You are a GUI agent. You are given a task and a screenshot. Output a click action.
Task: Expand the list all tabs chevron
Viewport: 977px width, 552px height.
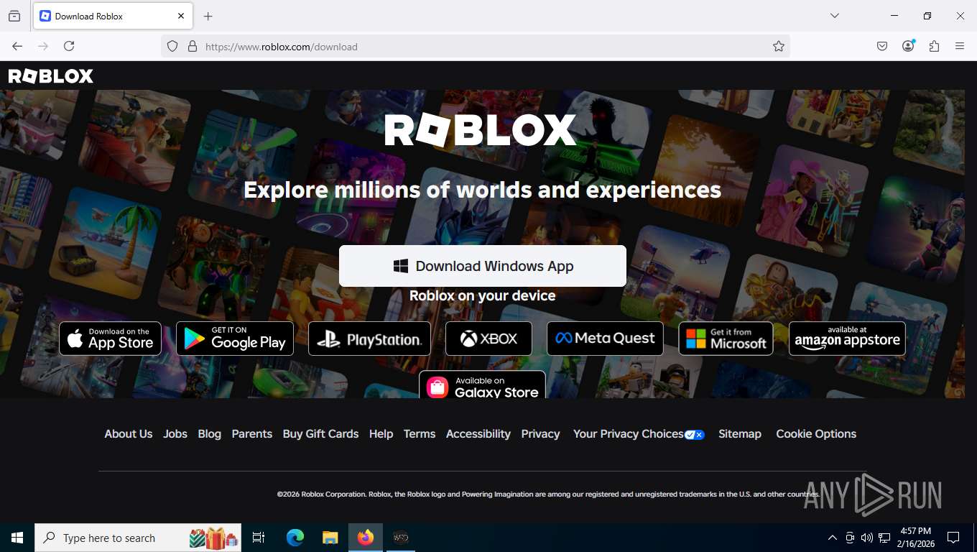[835, 16]
